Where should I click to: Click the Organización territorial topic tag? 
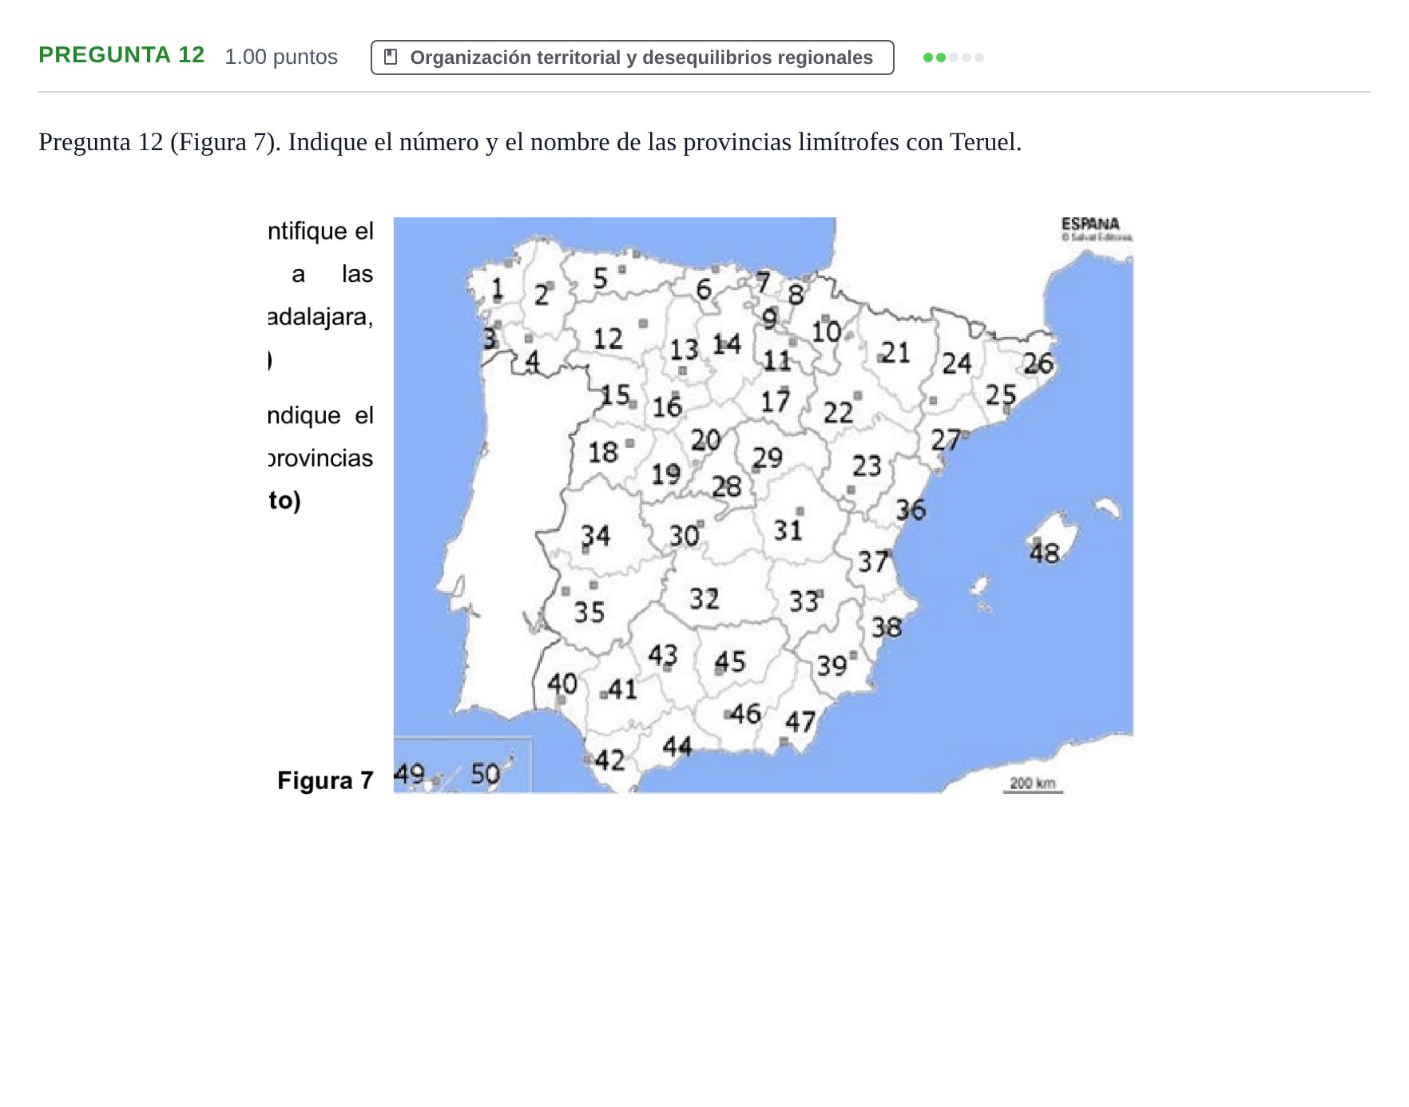pyautogui.click(x=632, y=58)
